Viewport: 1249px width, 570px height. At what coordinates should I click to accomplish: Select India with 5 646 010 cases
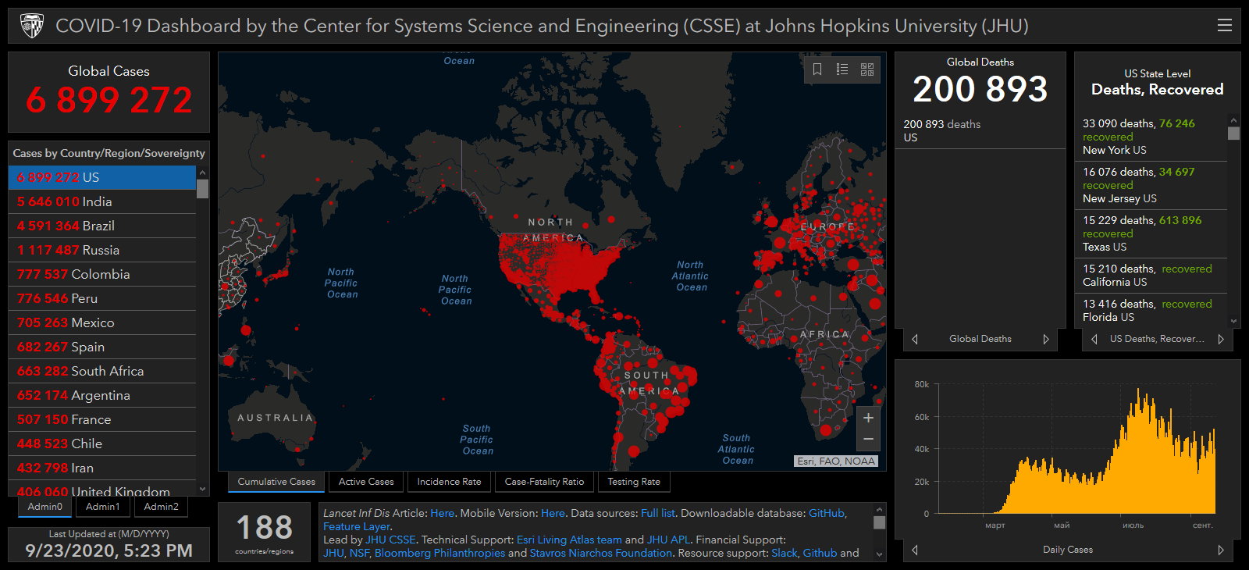[102, 201]
